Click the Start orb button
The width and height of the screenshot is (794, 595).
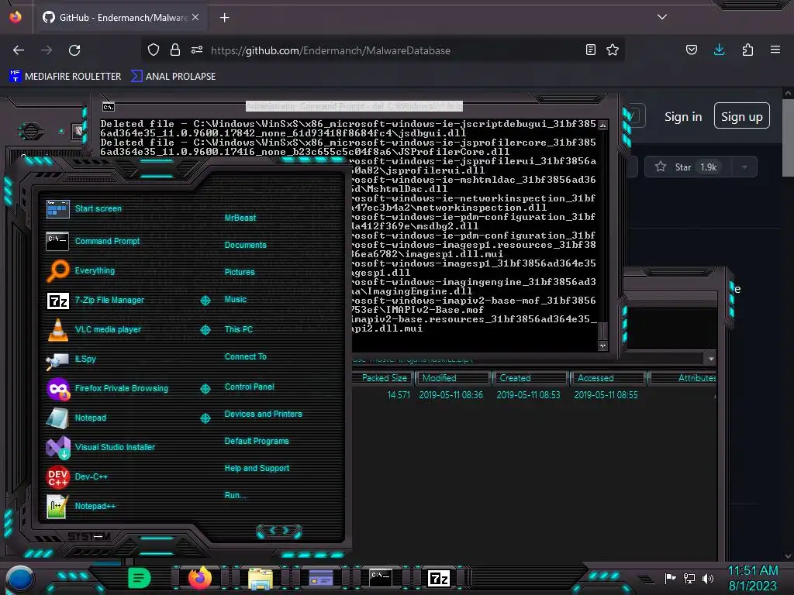20,578
